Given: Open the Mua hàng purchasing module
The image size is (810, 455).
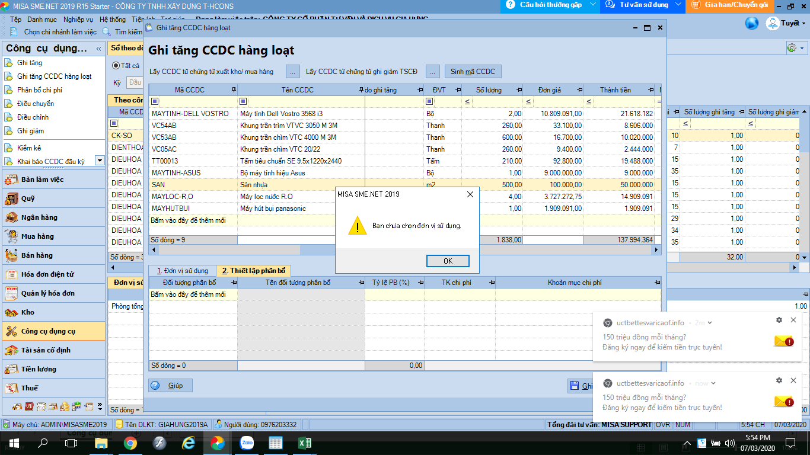Looking at the screenshot, I should (53, 236).
